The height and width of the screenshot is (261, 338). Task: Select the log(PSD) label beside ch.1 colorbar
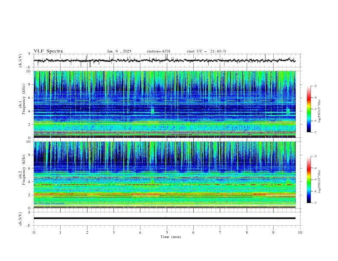pyautogui.click(x=320, y=111)
